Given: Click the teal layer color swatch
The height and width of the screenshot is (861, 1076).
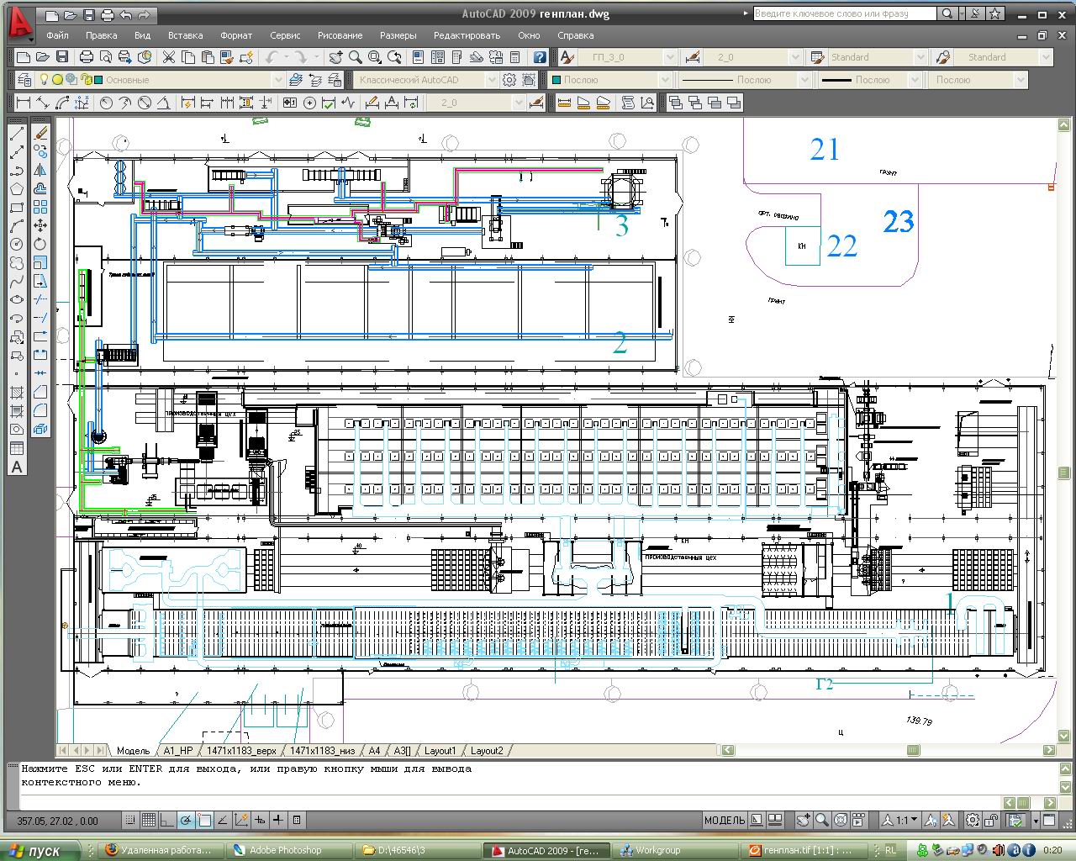Looking at the screenshot, I should coord(98,80).
